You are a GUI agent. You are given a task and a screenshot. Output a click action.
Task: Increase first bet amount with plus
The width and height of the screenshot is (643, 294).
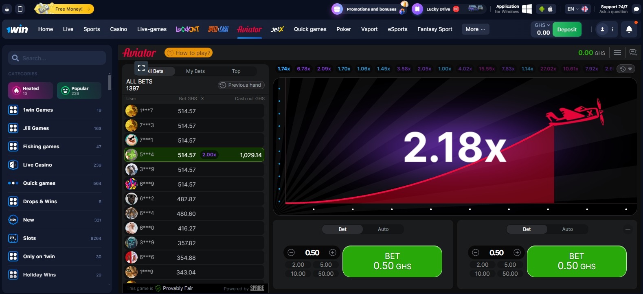pos(332,252)
